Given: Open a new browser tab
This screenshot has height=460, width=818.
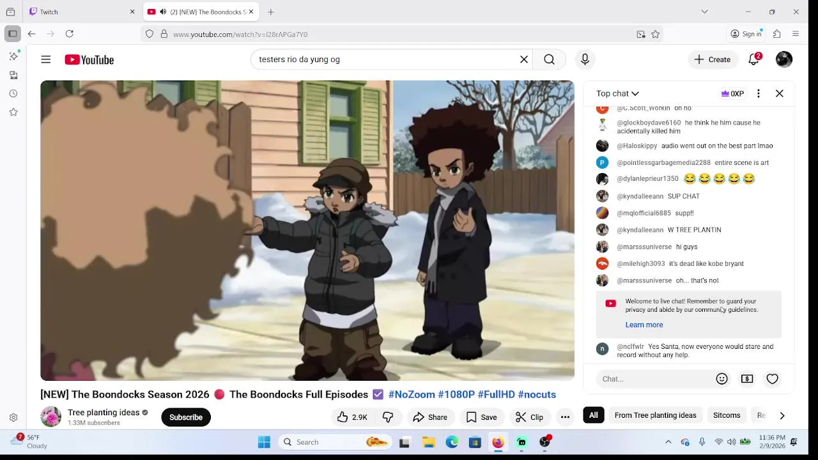Looking at the screenshot, I should coord(271,11).
